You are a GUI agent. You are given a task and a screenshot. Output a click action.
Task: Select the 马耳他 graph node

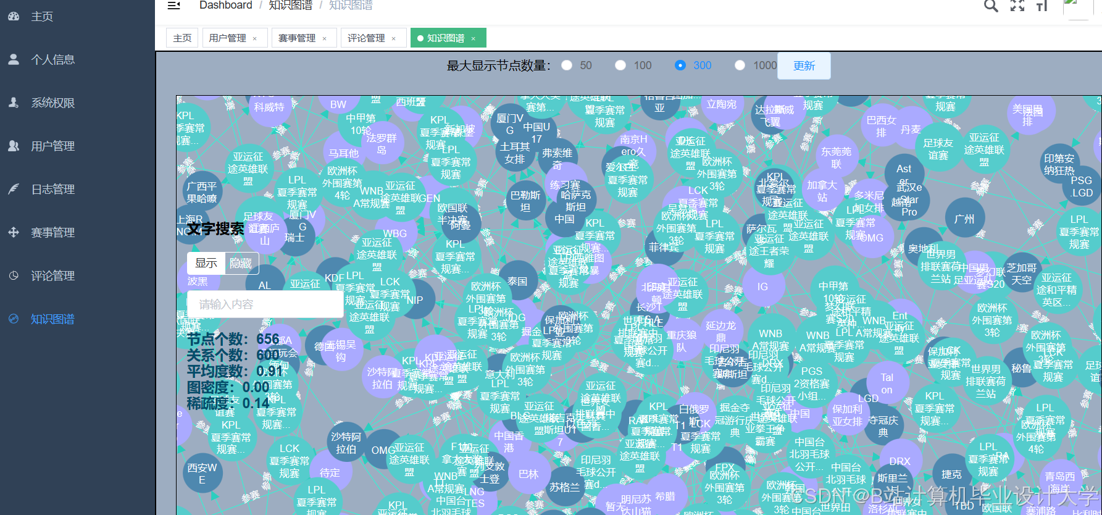[x=344, y=153]
